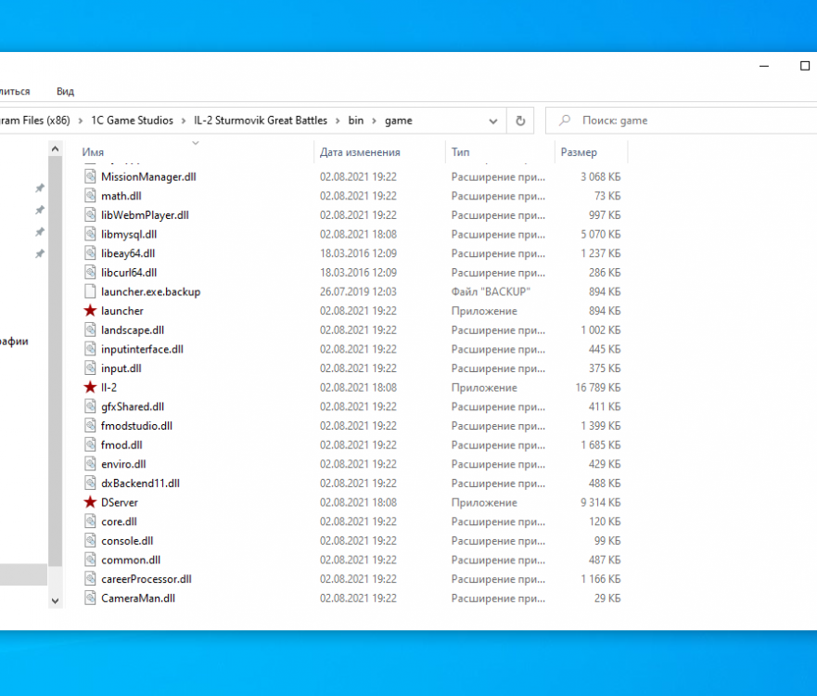Click the inputinterface.dll file icon
Image resolution: width=817 pixels, height=696 pixels.
(90, 349)
